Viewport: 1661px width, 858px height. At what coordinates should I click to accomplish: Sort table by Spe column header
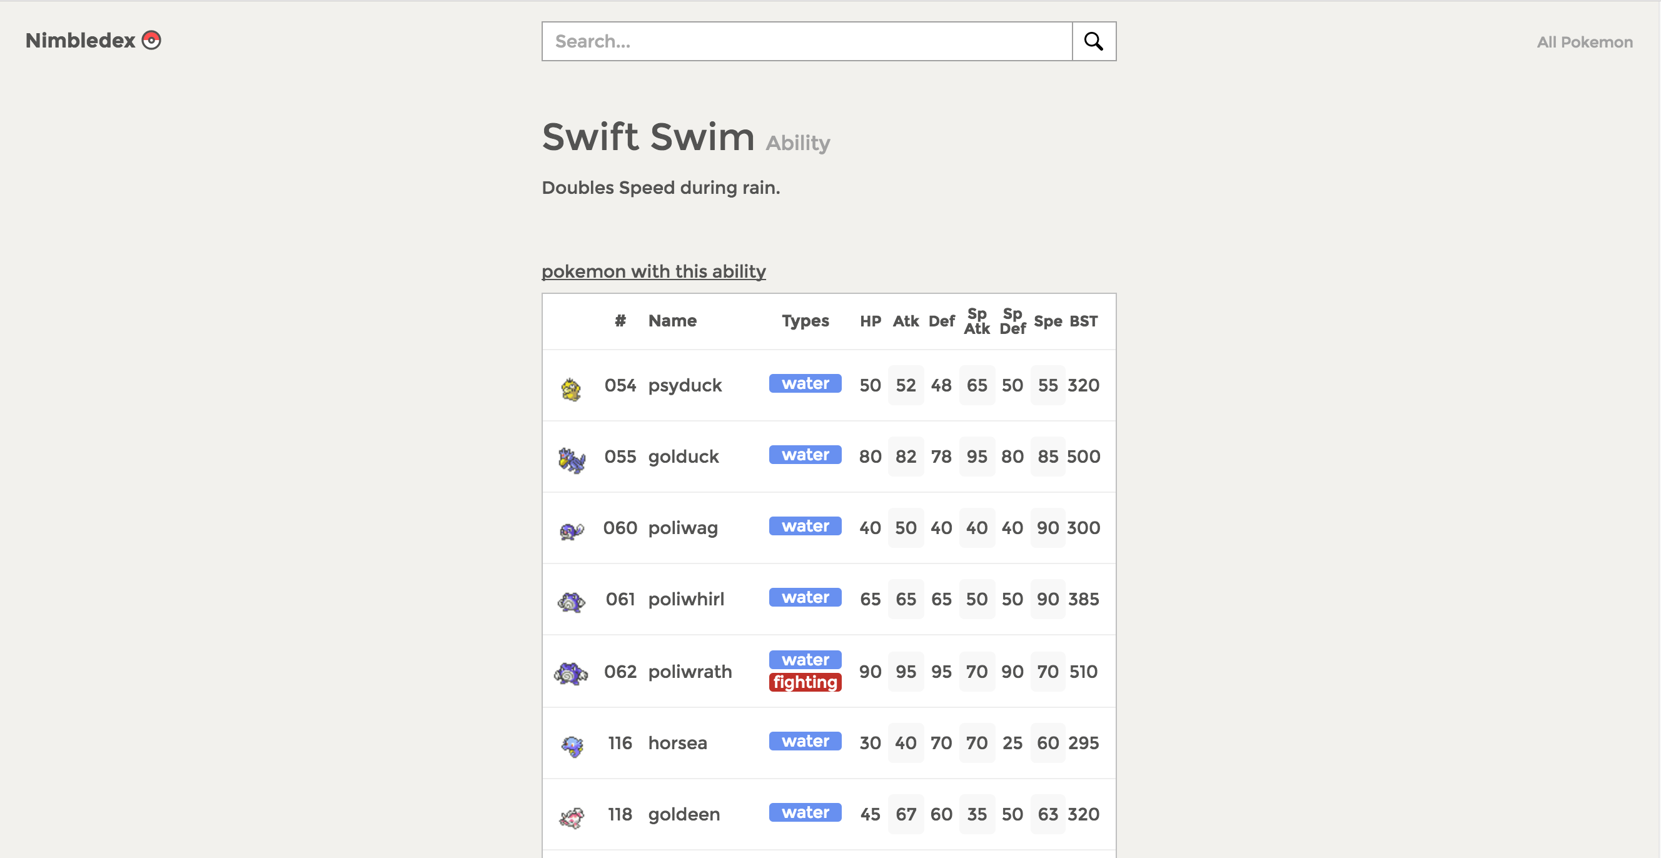(1047, 320)
